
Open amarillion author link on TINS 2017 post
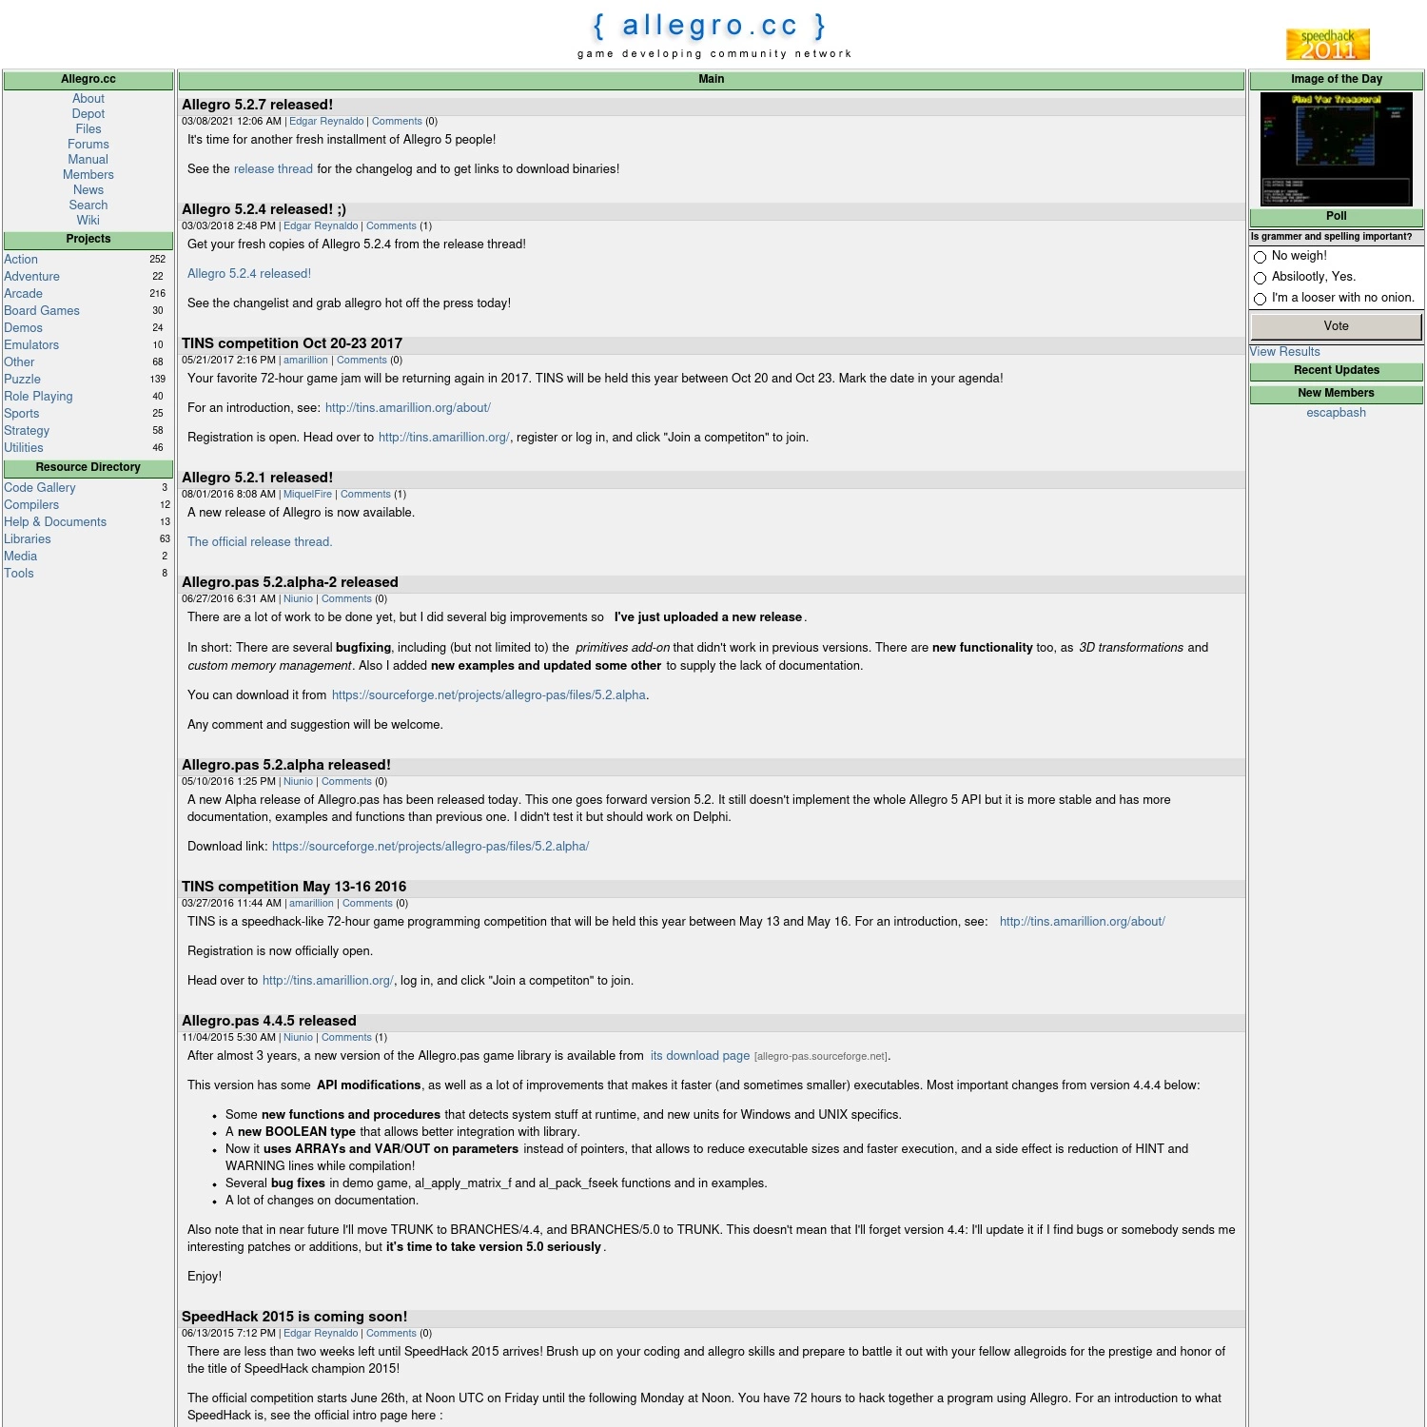[x=305, y=361]
